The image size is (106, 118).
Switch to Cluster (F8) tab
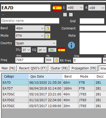[59, 68]
